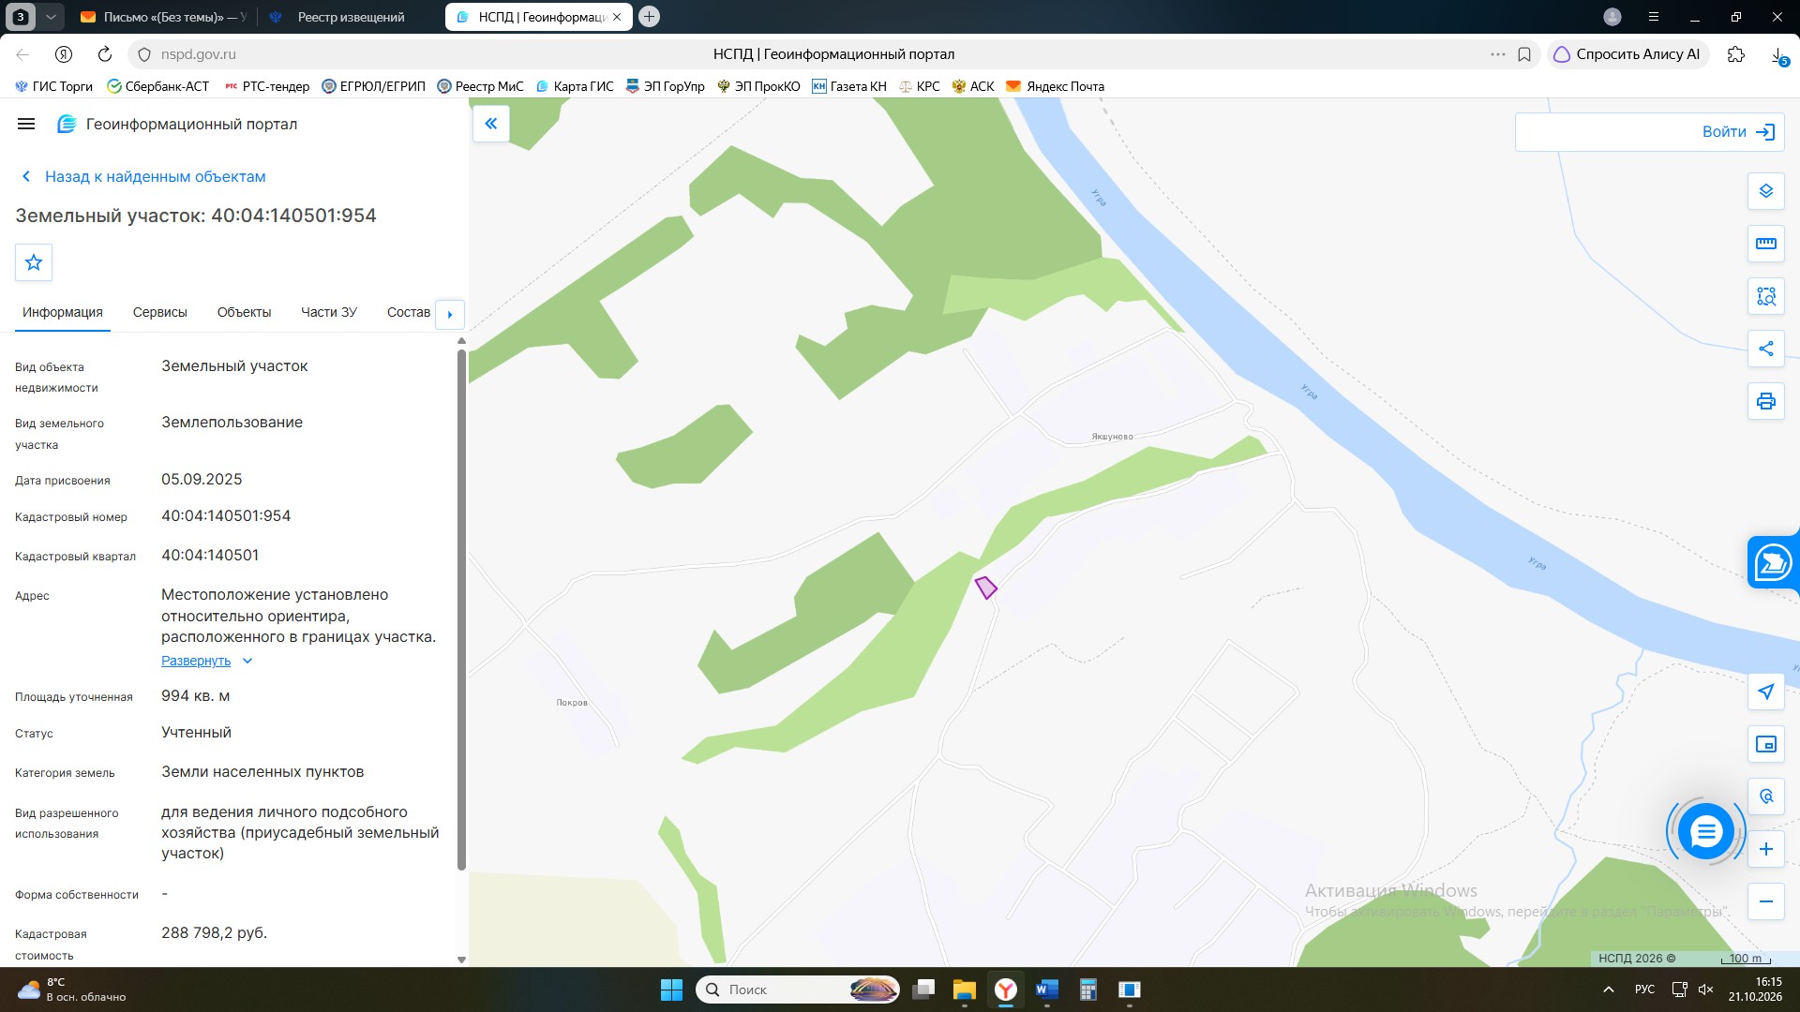This screenshot has height=1012, width=1800.
Task: Open the chat support bubble
Action: coord(1705,830)
